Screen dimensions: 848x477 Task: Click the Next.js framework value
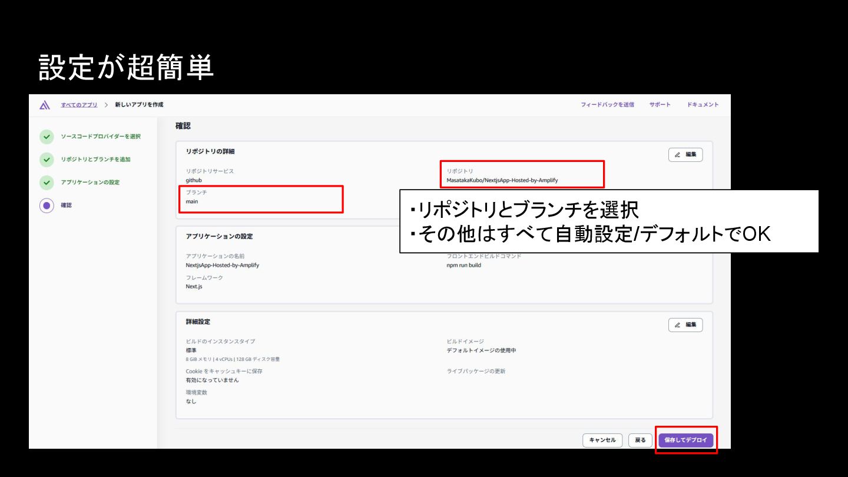194,286
